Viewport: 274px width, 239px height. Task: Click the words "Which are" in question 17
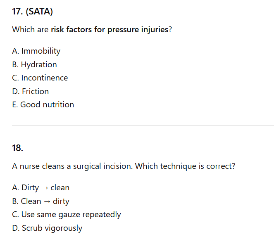click(30, 30)
